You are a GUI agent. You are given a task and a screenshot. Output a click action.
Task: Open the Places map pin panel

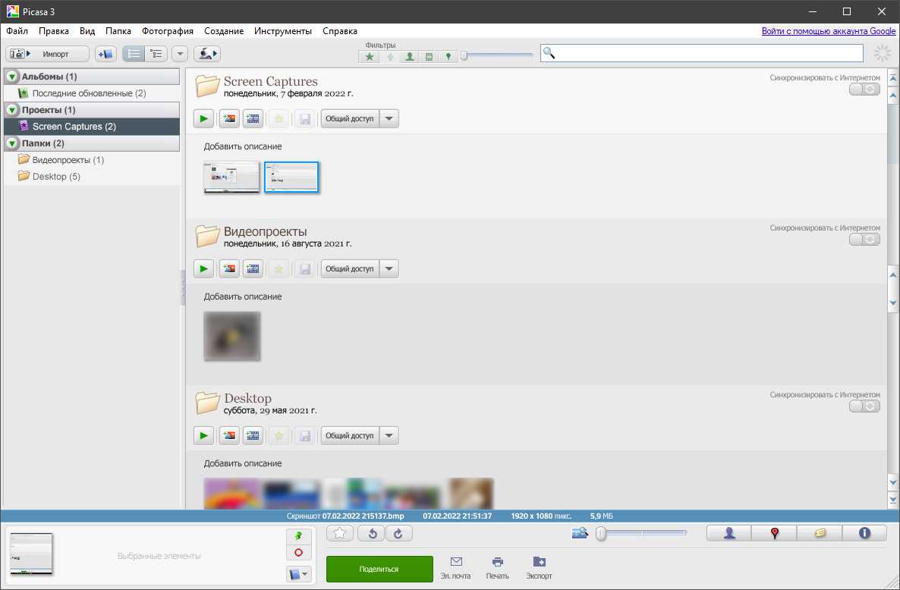click(x=774, y=533)
